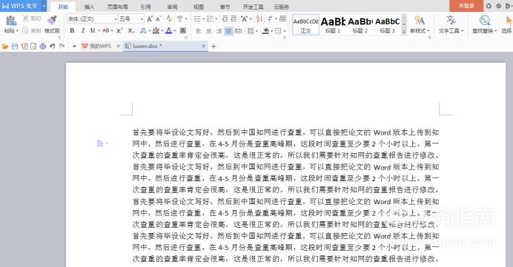Viewport: 513px width, 267px height.
Task: Toggle underline formatting with U
Action: [93, 30]
